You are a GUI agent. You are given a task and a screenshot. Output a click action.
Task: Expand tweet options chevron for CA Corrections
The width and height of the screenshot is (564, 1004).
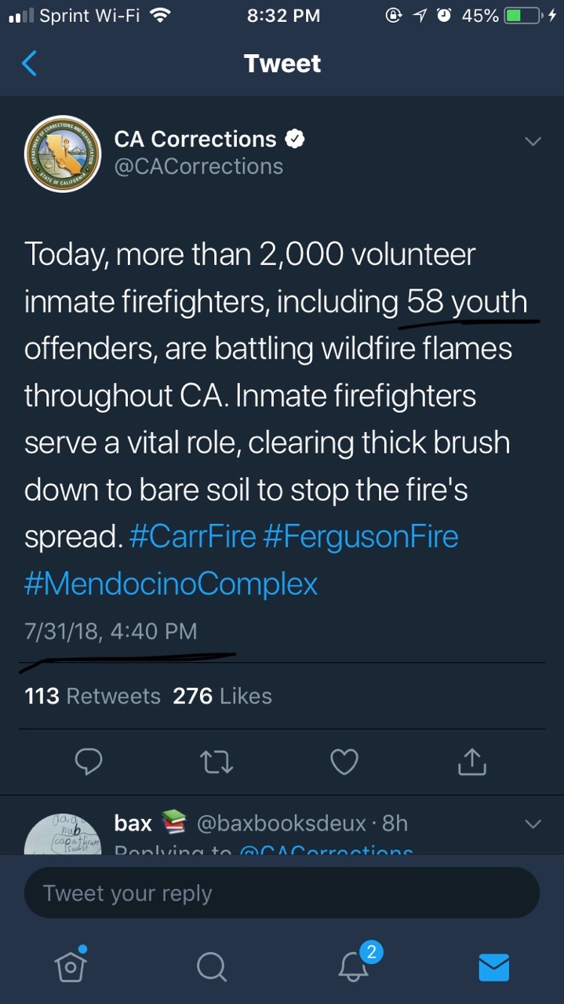pos(533,142)
